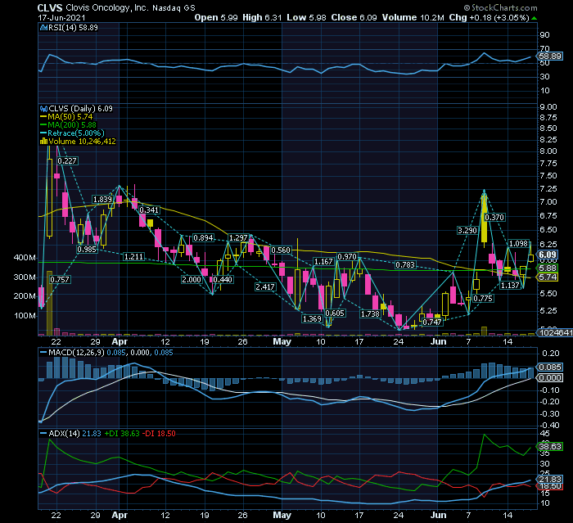The image size is (573, 523).
Task: Click the Retrace(5.00%) legend text
Action: point(76,133)
